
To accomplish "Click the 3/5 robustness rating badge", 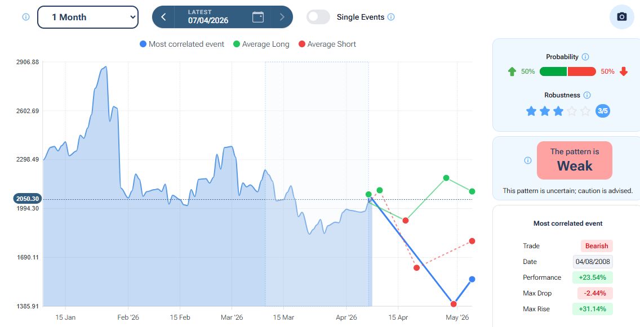I will [603, 111].
